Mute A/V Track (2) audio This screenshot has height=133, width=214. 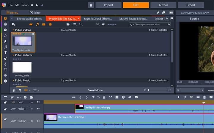click(38, 121)
